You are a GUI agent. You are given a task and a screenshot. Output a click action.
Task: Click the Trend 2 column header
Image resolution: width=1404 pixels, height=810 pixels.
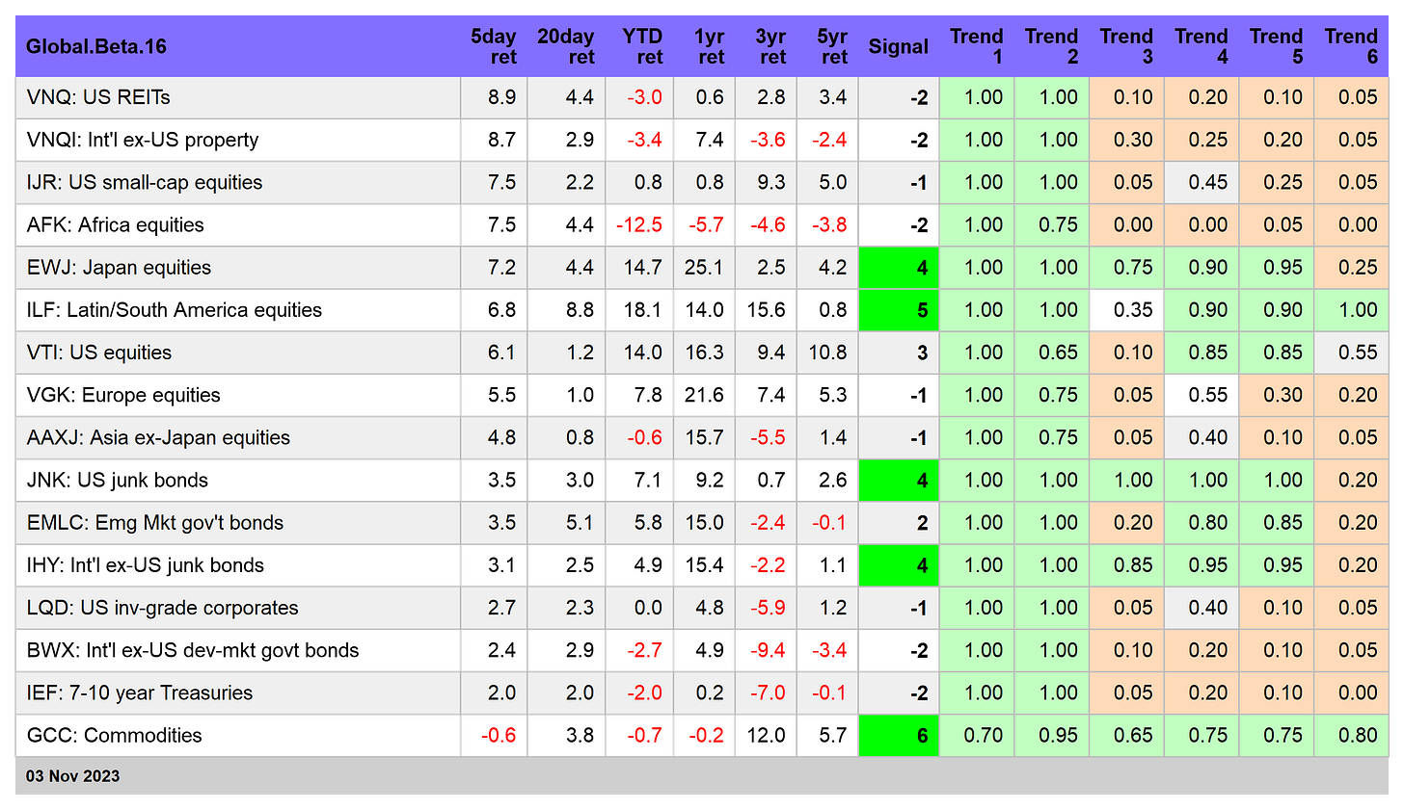tap(1052, 46)
